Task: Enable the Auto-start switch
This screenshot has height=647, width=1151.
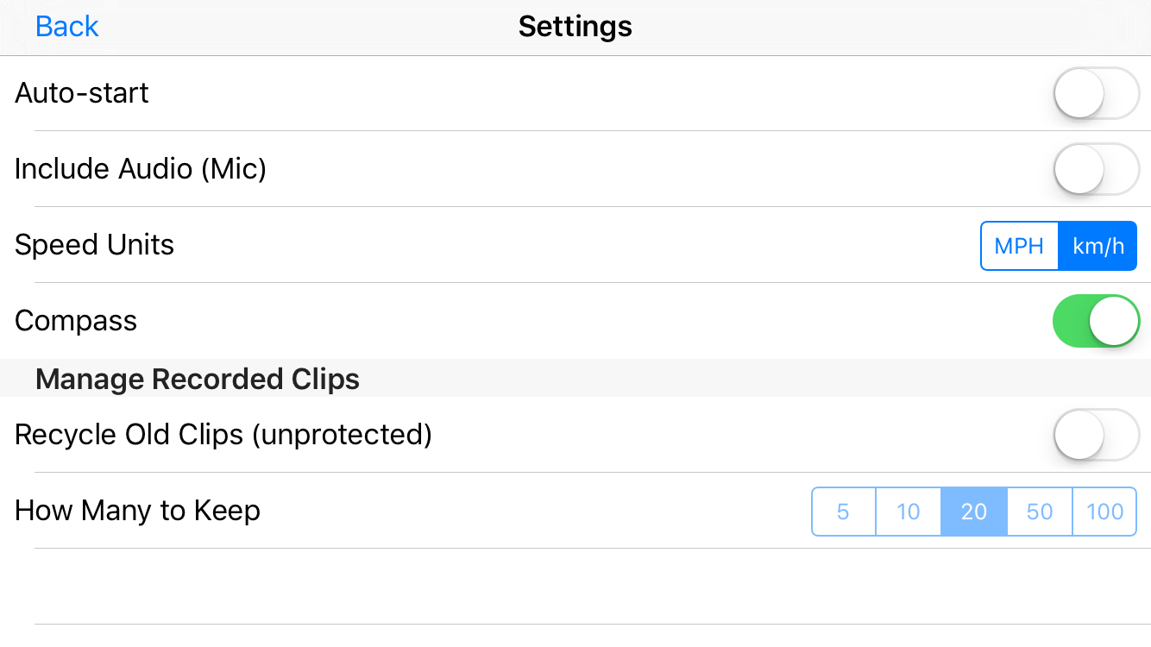Action: (x=1096, y=93)
